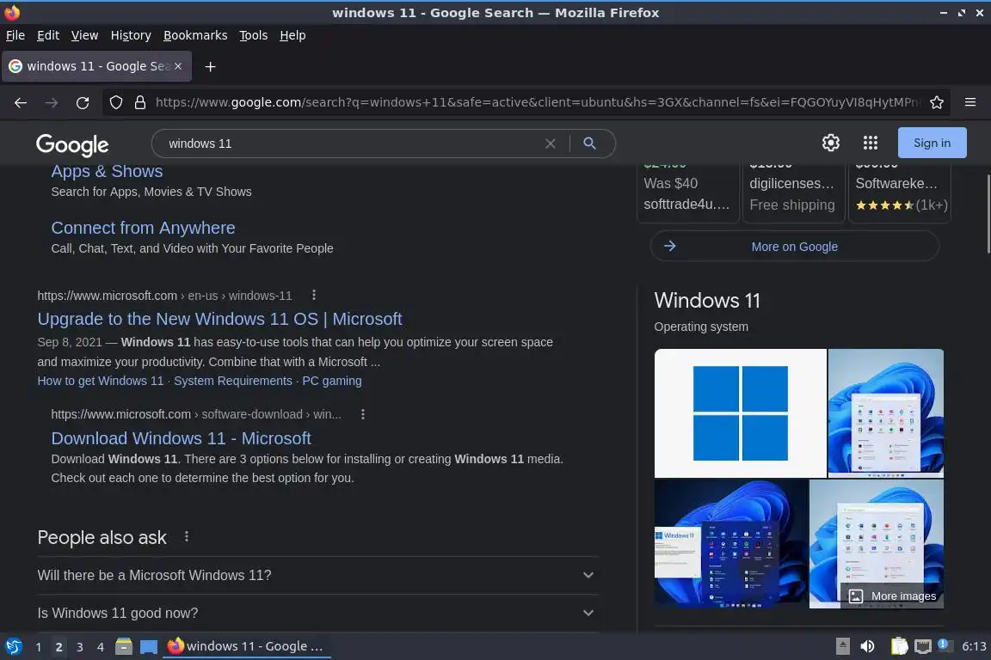Click the Firefox URL address bar
The height and width of the screenshot is (660, 991).
537,102
